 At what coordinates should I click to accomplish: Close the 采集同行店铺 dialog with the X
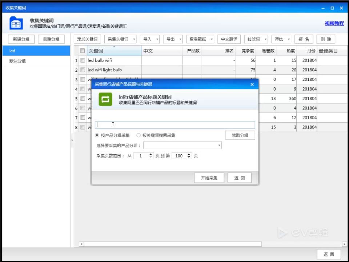(x=252, y=84)
